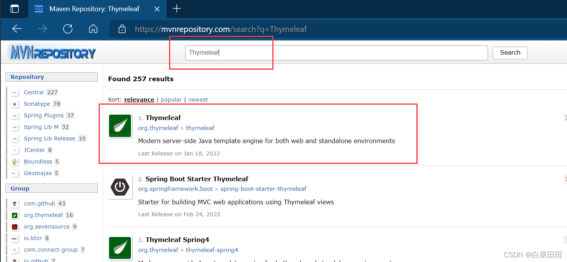View site info via the padlock icon
This screenshot has width=567, height=262.
[x=122, y=29]
